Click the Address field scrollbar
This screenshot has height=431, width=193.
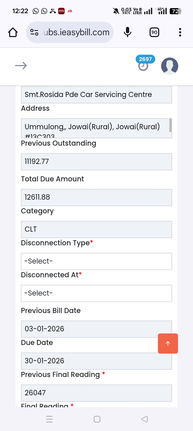tap(170, 125)
